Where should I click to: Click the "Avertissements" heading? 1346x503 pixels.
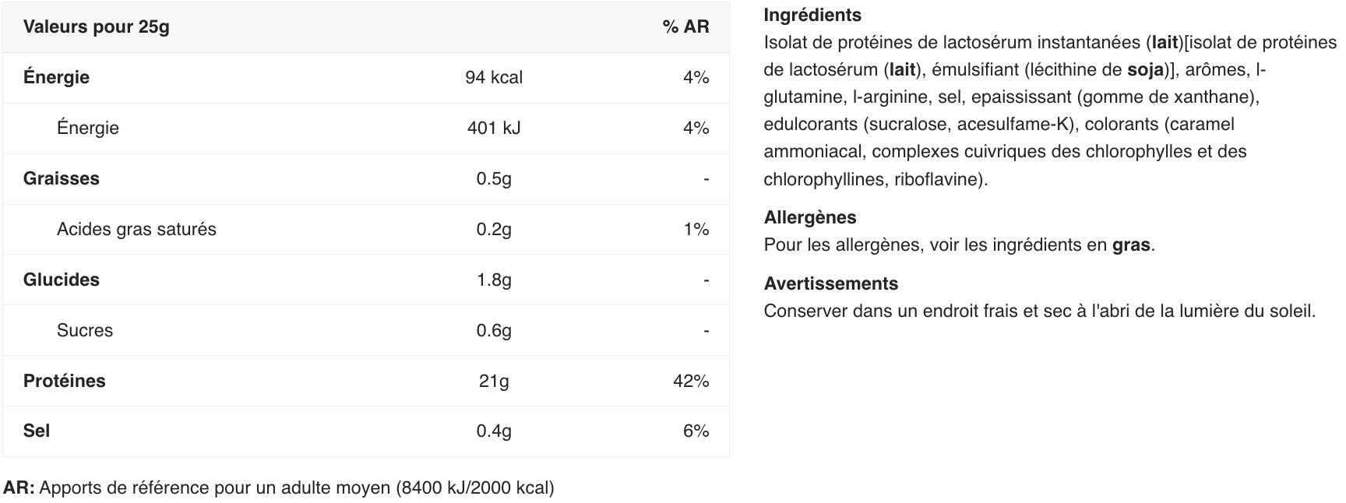(831, 283)
